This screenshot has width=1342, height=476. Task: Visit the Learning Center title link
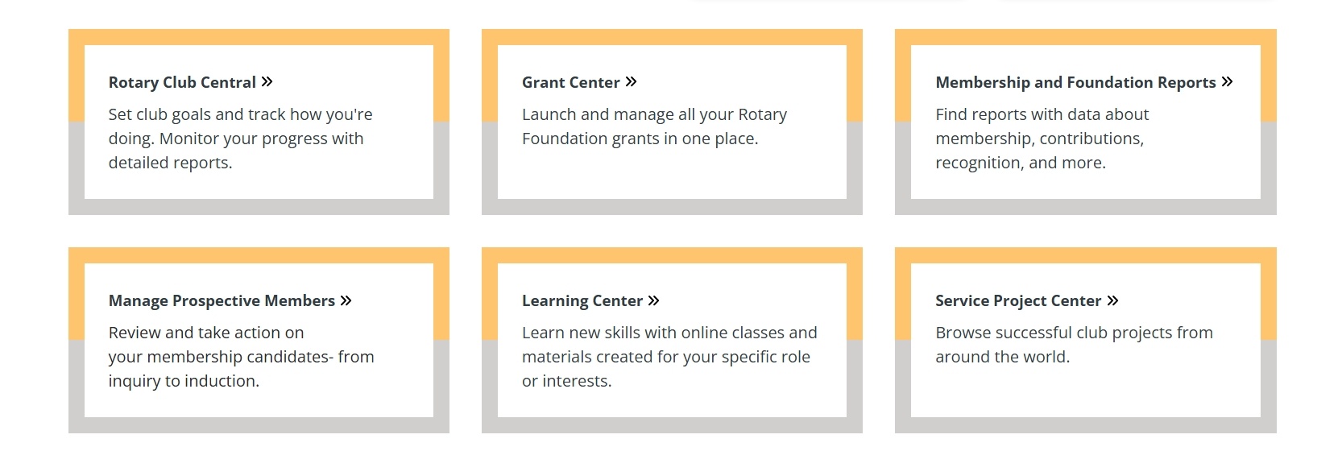[x=582, y=300]
